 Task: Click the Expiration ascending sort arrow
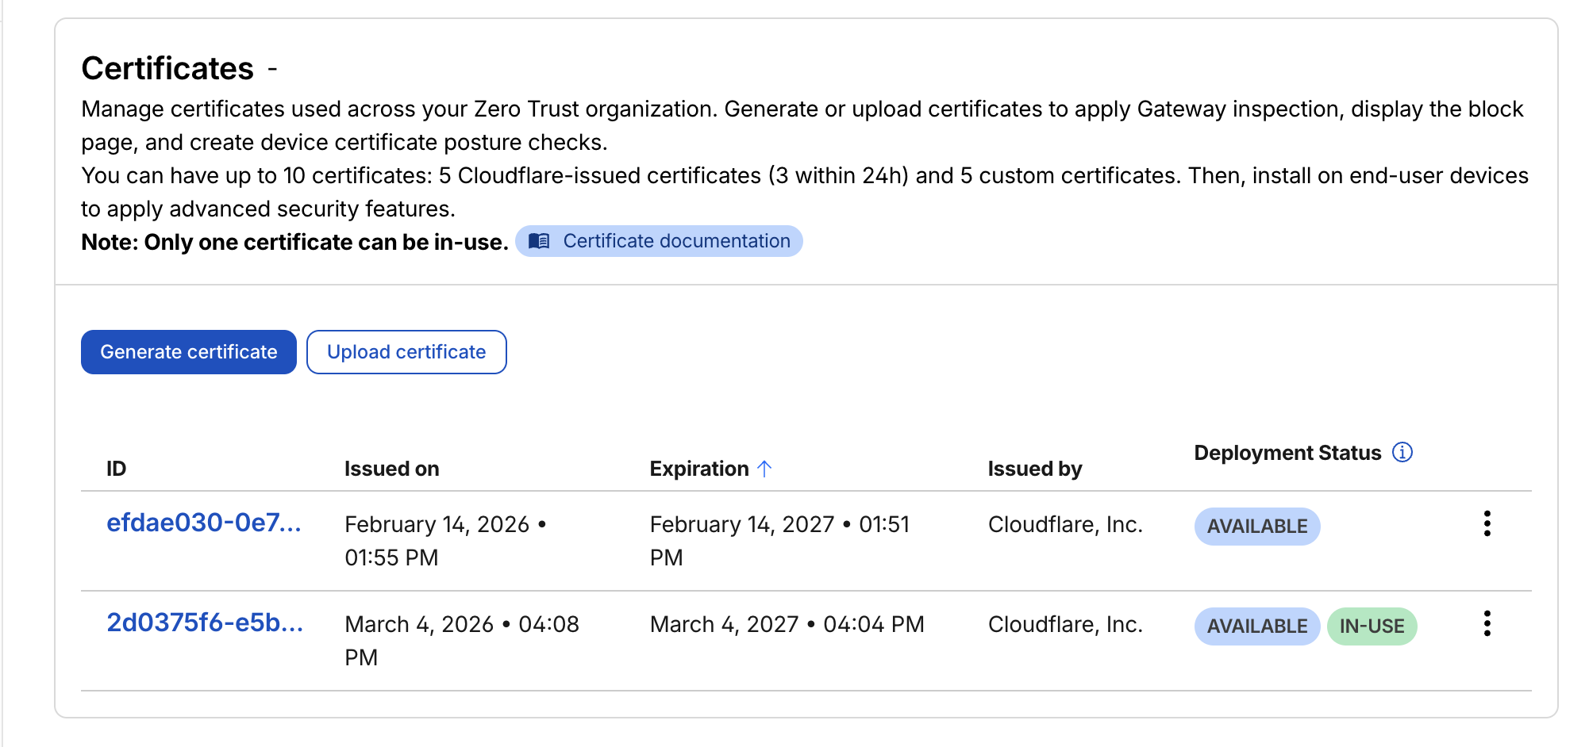764,468
